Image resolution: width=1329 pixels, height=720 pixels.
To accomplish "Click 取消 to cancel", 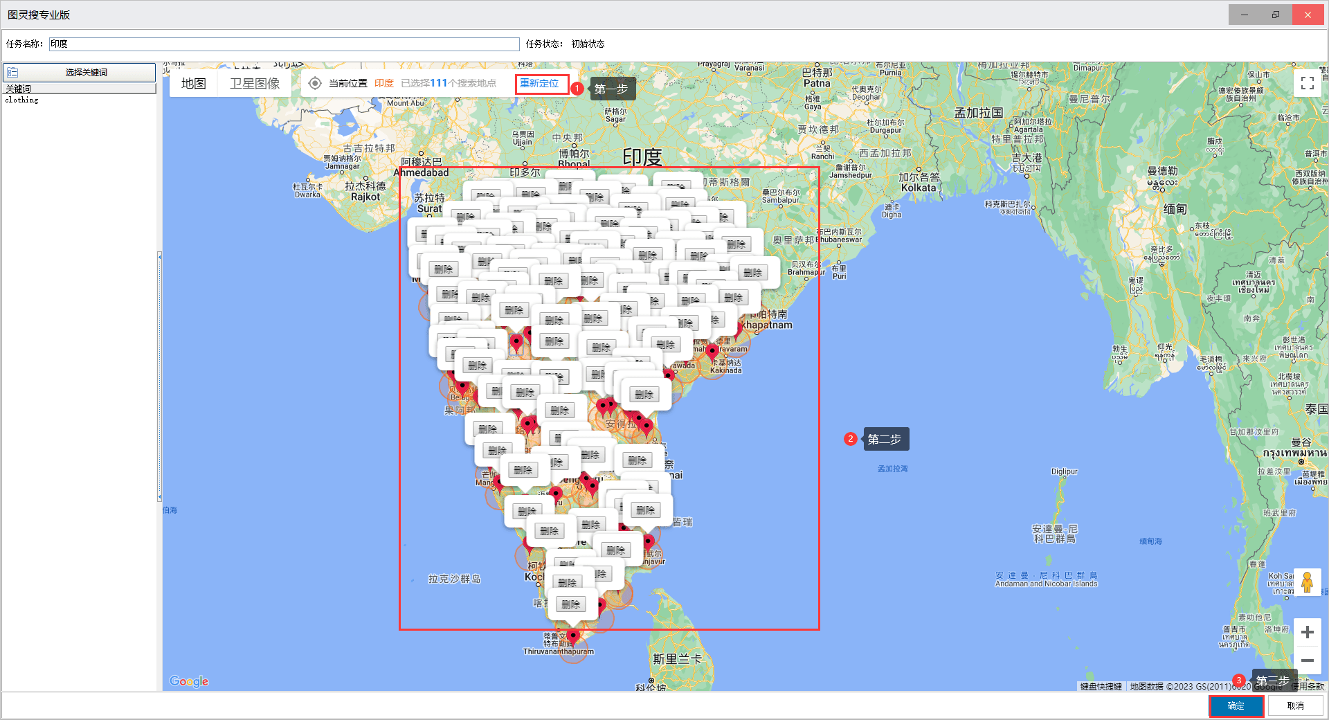I will click(1295, 705).
